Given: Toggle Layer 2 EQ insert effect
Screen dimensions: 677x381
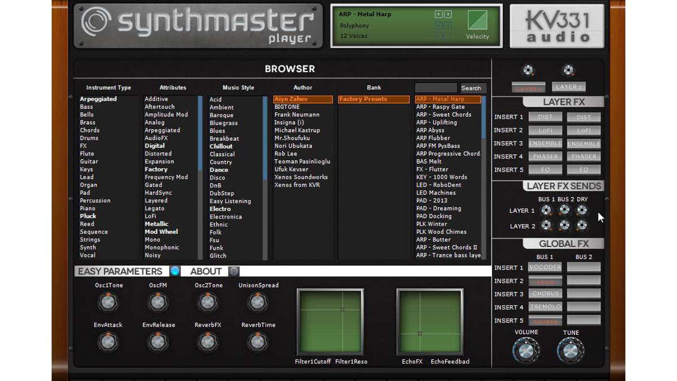Looking at the screenshot, I should (x=584, y=169).
